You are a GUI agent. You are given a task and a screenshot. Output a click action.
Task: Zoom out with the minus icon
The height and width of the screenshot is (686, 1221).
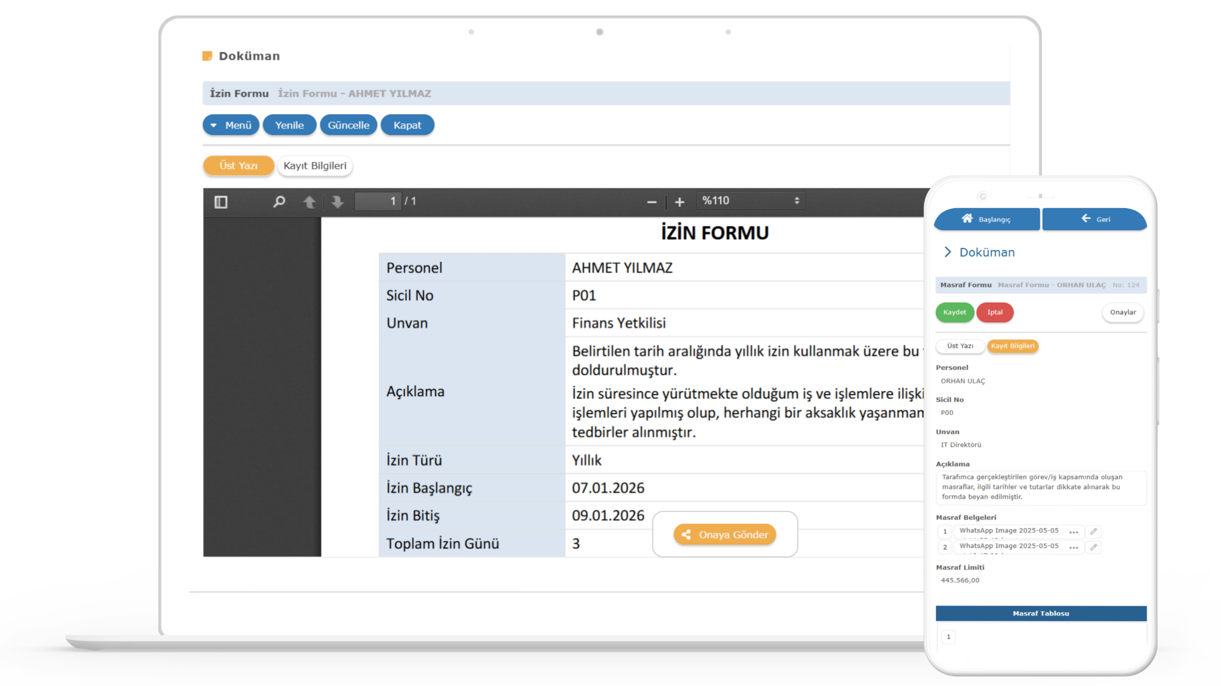pyautogui.click(x=652, y=202)
